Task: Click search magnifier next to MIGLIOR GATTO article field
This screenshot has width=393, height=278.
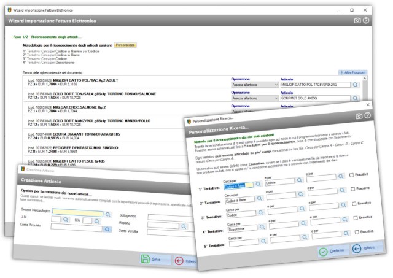Action: (356, 85)
